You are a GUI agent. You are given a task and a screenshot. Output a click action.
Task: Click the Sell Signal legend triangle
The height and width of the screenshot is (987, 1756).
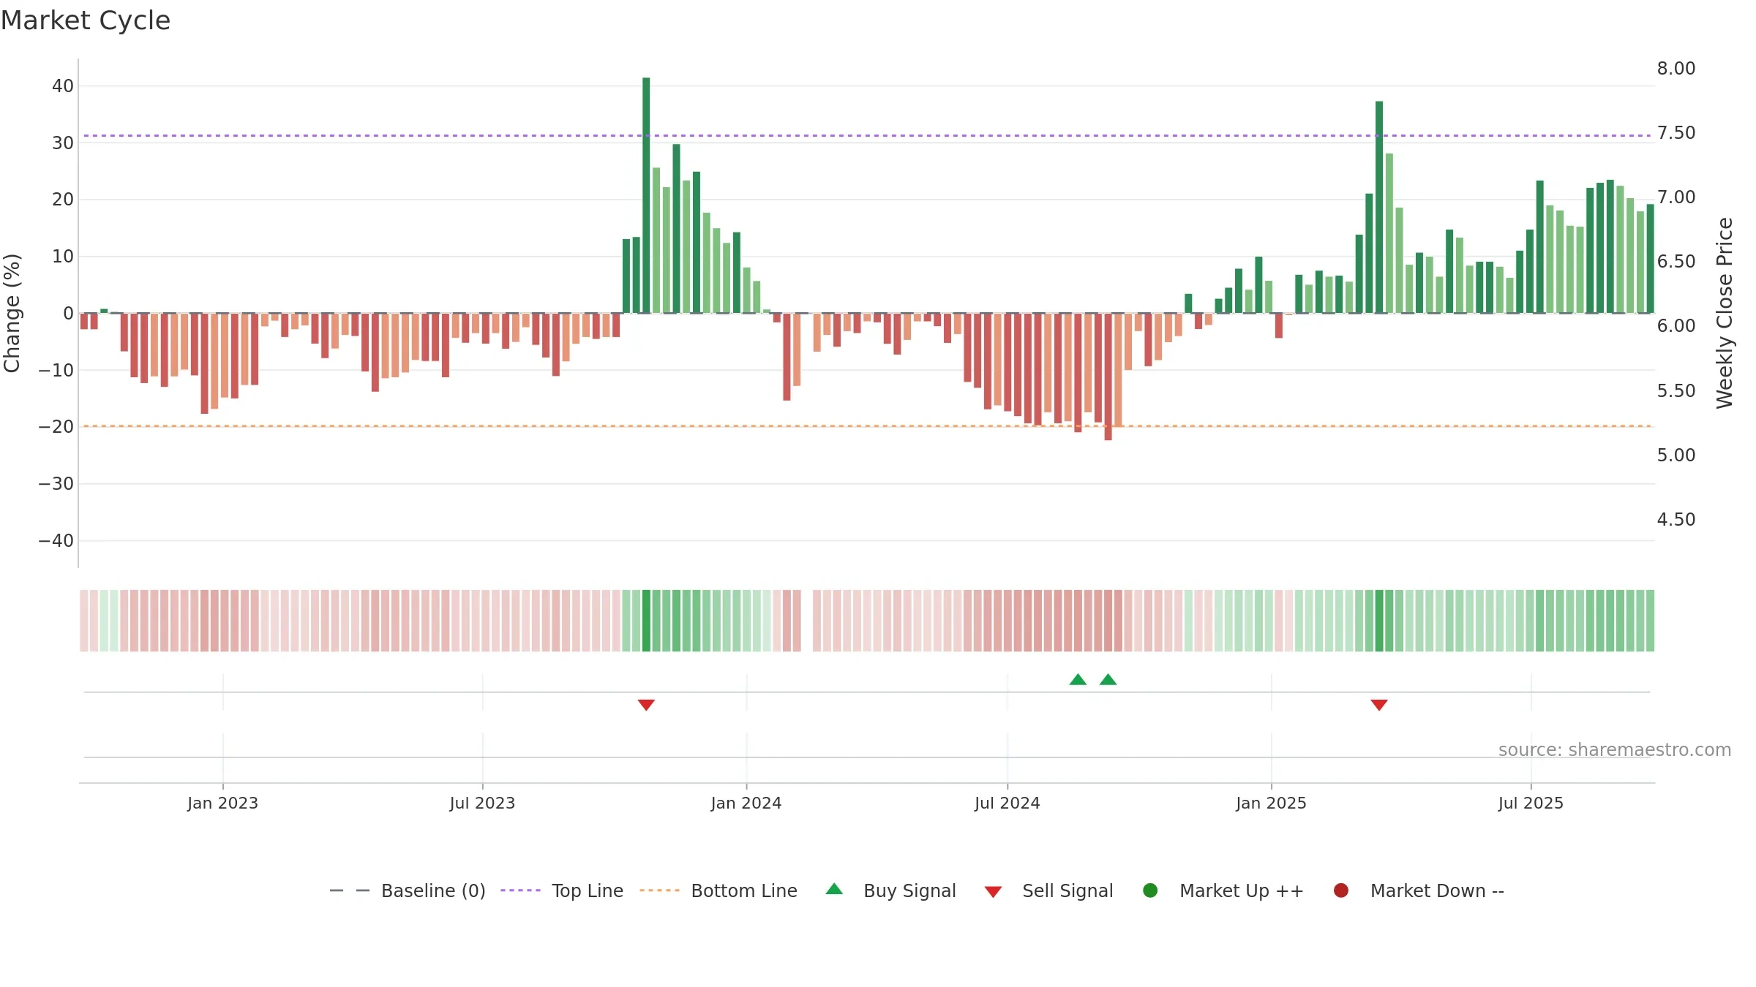pyautogui.click(x=993, y=892)
